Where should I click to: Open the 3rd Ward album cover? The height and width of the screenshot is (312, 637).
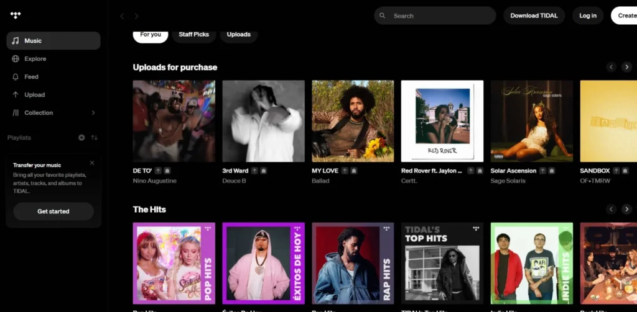tap(263, 121)
